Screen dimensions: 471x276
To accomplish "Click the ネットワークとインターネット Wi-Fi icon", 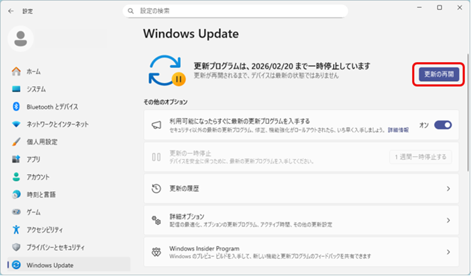I will coord(17,124).
